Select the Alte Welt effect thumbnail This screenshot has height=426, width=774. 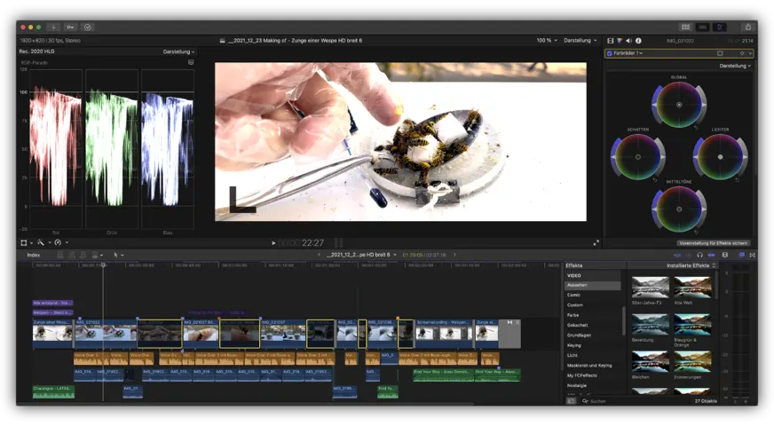click(x=692, y=288)
